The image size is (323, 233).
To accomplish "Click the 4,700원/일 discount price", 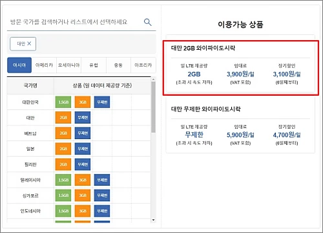I will pos(287,135).
